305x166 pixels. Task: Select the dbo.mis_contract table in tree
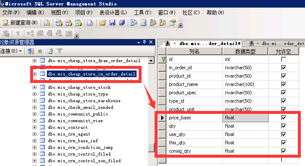[x=68, y=128]
